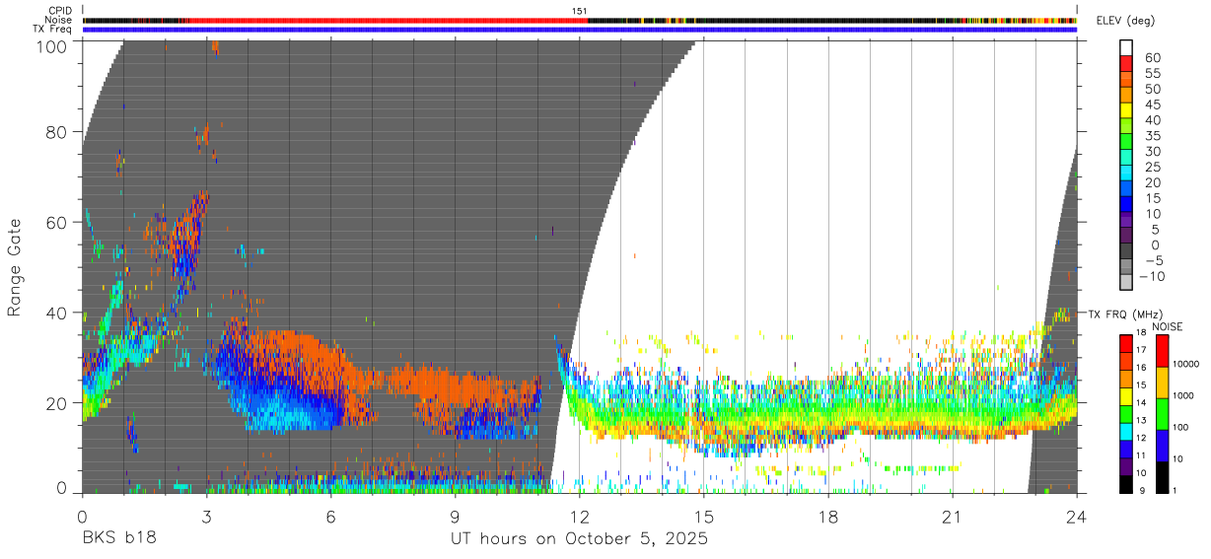1211x559 pixels.
Task: Pick the cyan ELEV block between 20 and 25
Action: (1126, 174)
